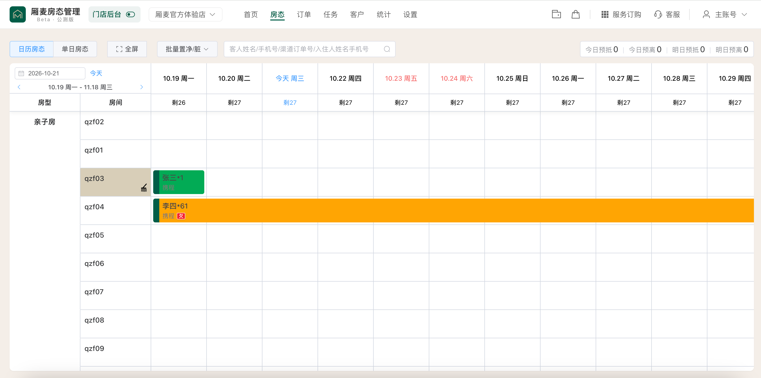Select the 10.23 周五 column header

(x=401, y=78)
